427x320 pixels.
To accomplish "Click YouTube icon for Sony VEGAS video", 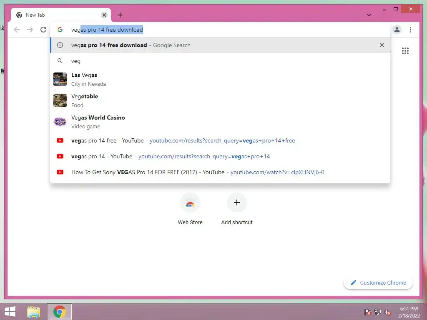I will (x=60, y=172).
